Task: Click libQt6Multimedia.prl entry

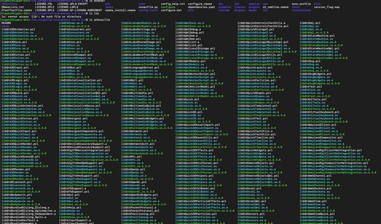Action: 137,93
